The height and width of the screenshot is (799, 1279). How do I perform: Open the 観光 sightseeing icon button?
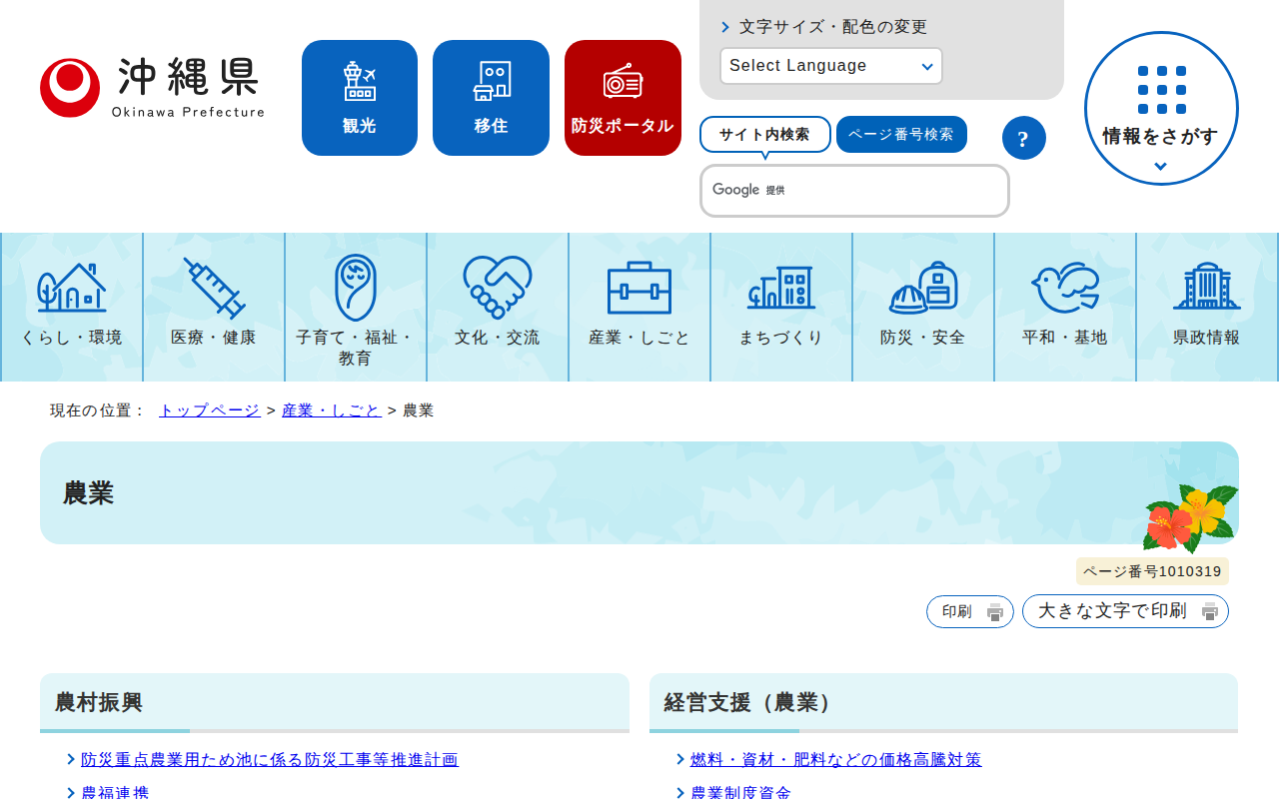pyautogui.click(x=359, y=98)
